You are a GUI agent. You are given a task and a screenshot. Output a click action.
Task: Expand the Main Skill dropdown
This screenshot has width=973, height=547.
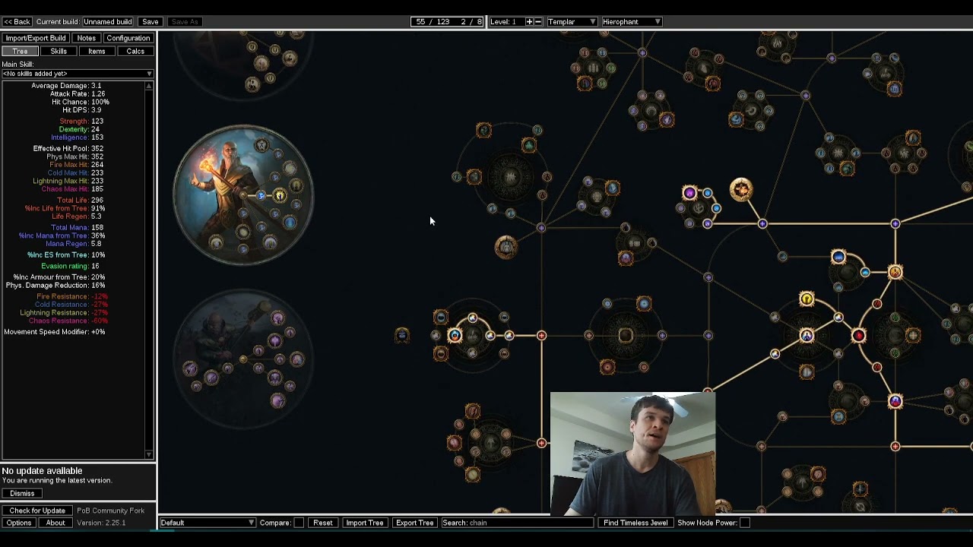78,74
